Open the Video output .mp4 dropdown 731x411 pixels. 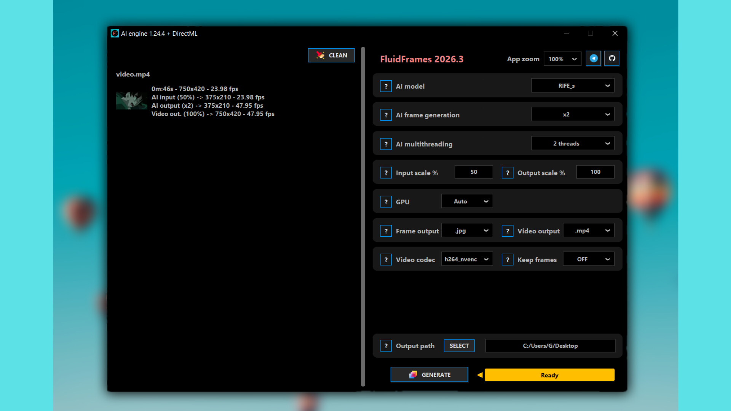589,231
